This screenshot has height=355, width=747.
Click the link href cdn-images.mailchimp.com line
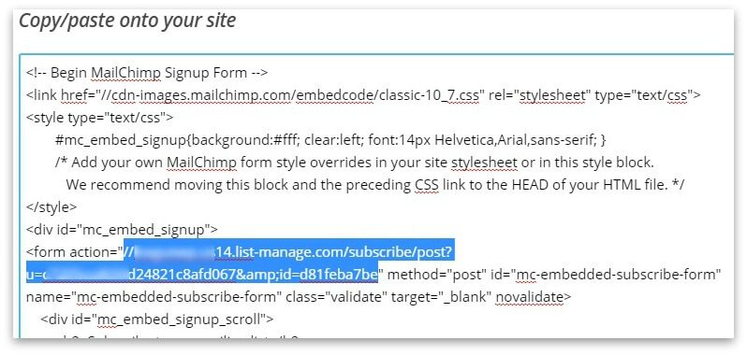[x=363, y=95]
